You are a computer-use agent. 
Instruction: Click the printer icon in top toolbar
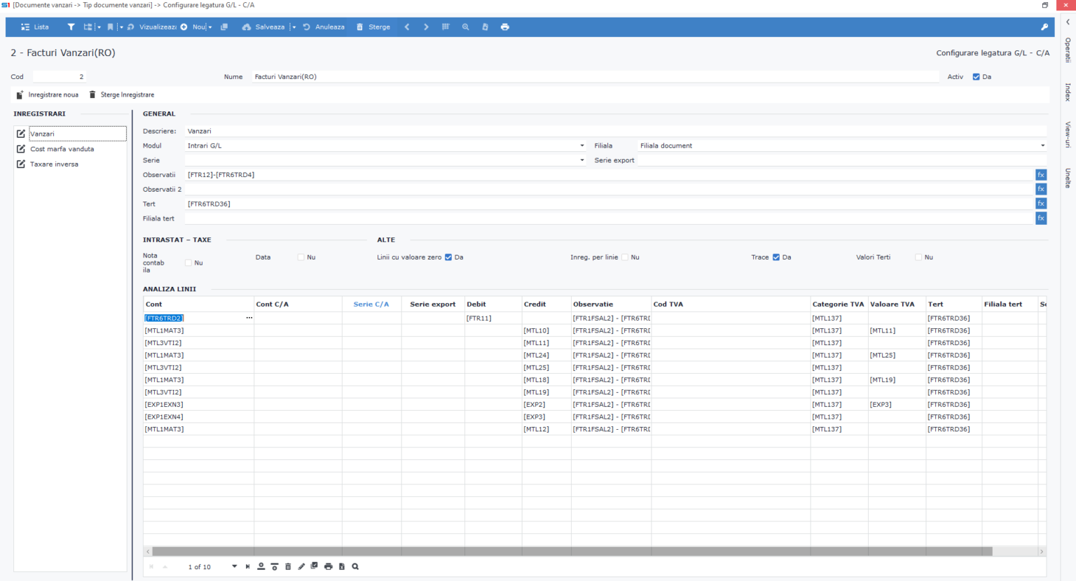(505, 27)
